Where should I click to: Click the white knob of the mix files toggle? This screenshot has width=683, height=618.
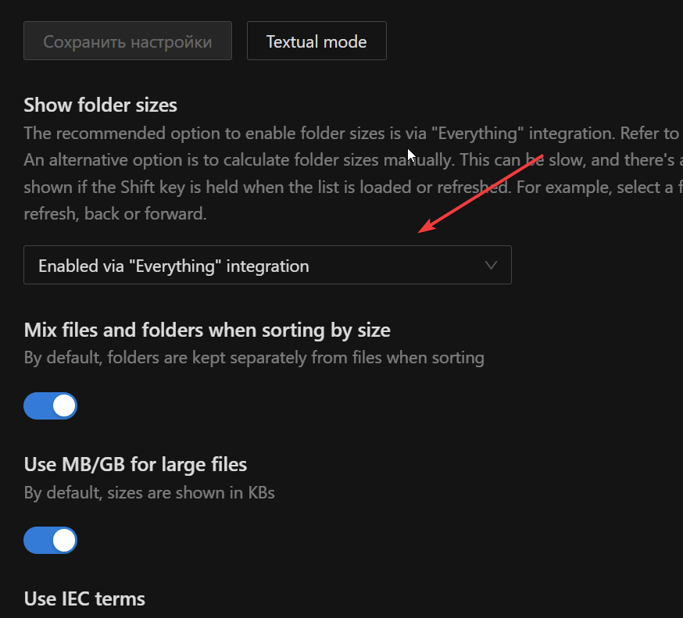64,406
